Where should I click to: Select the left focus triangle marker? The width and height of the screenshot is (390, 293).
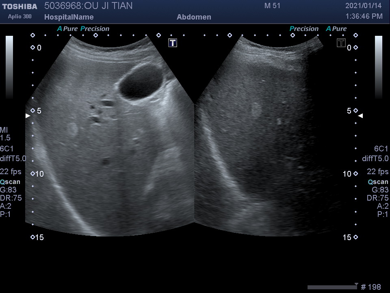pyautogui.click(x=28, y=116)
